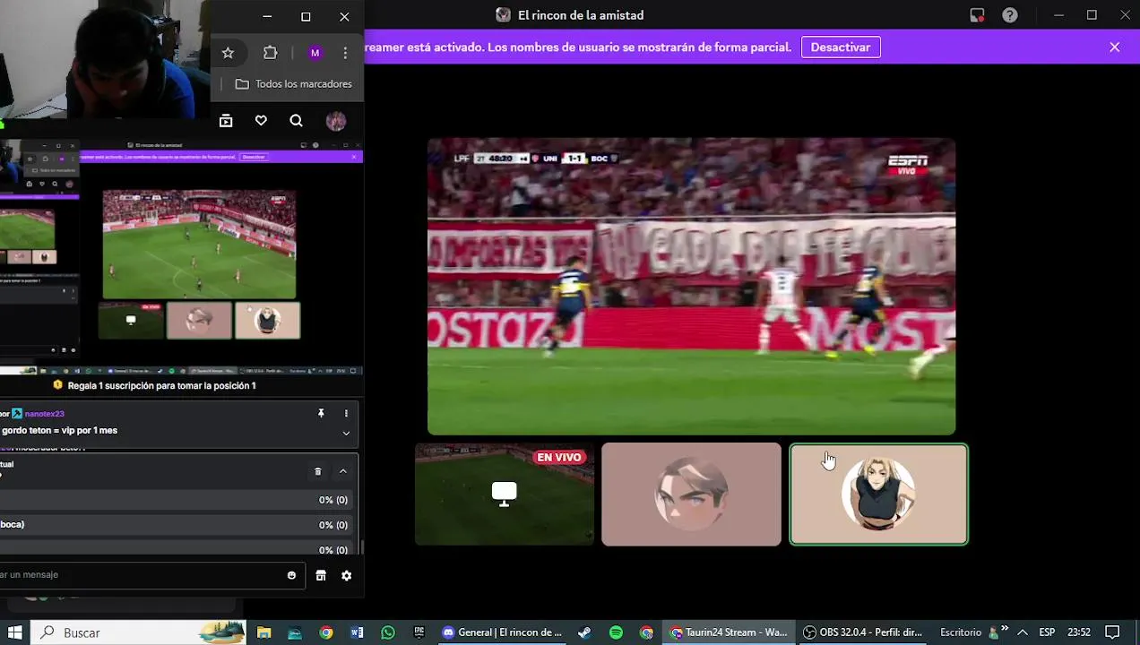Click the heart follow icon
Image resolution: width=1140 pixels, height=645 pixels.
tap(261, 121)
